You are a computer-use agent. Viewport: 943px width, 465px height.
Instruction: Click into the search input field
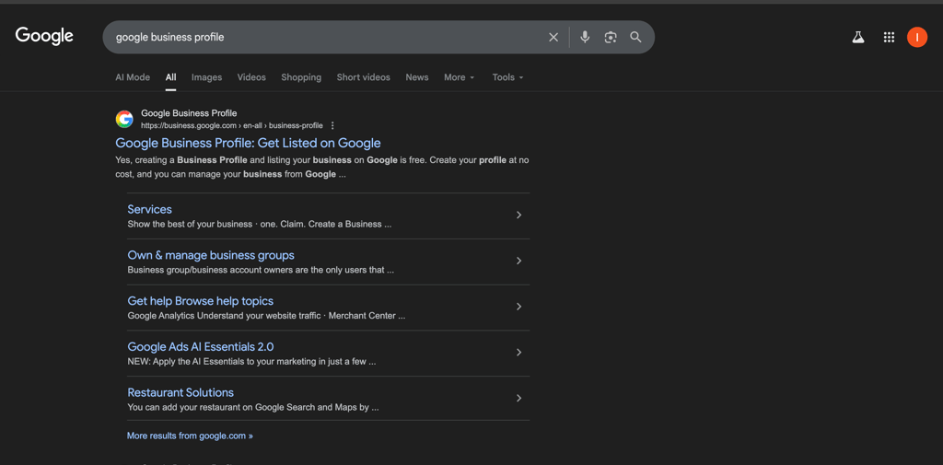(x=322, y=38)
